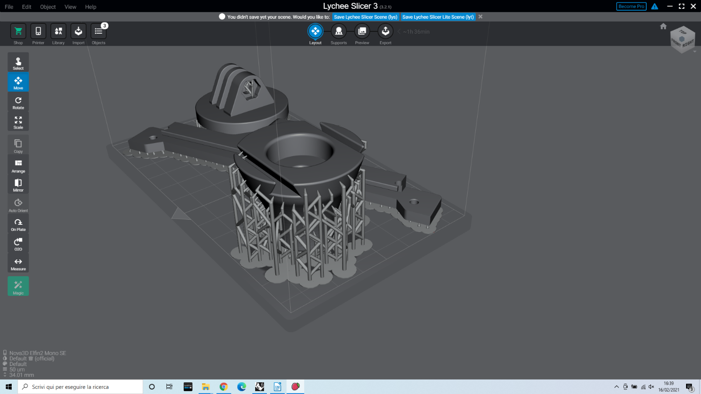
Task: Click the Shop cart icon
Action: coord(18,32)
